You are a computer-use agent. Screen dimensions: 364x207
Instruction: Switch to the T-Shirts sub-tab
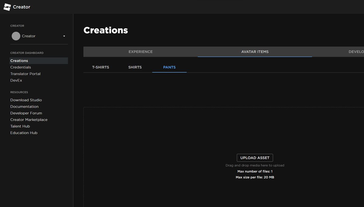(101, 67)
